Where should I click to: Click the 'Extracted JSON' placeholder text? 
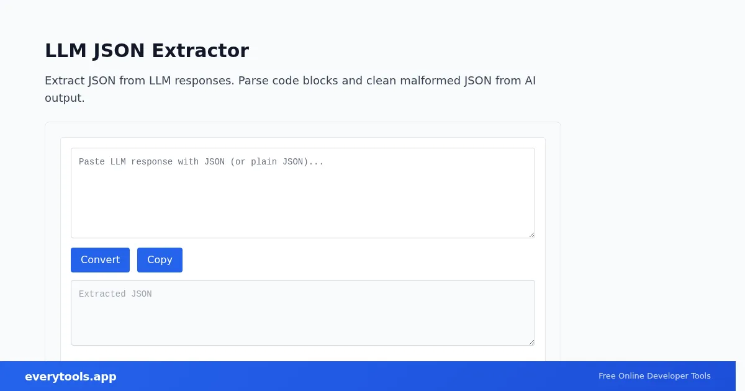pyautogui.click(x=115, y=294)
